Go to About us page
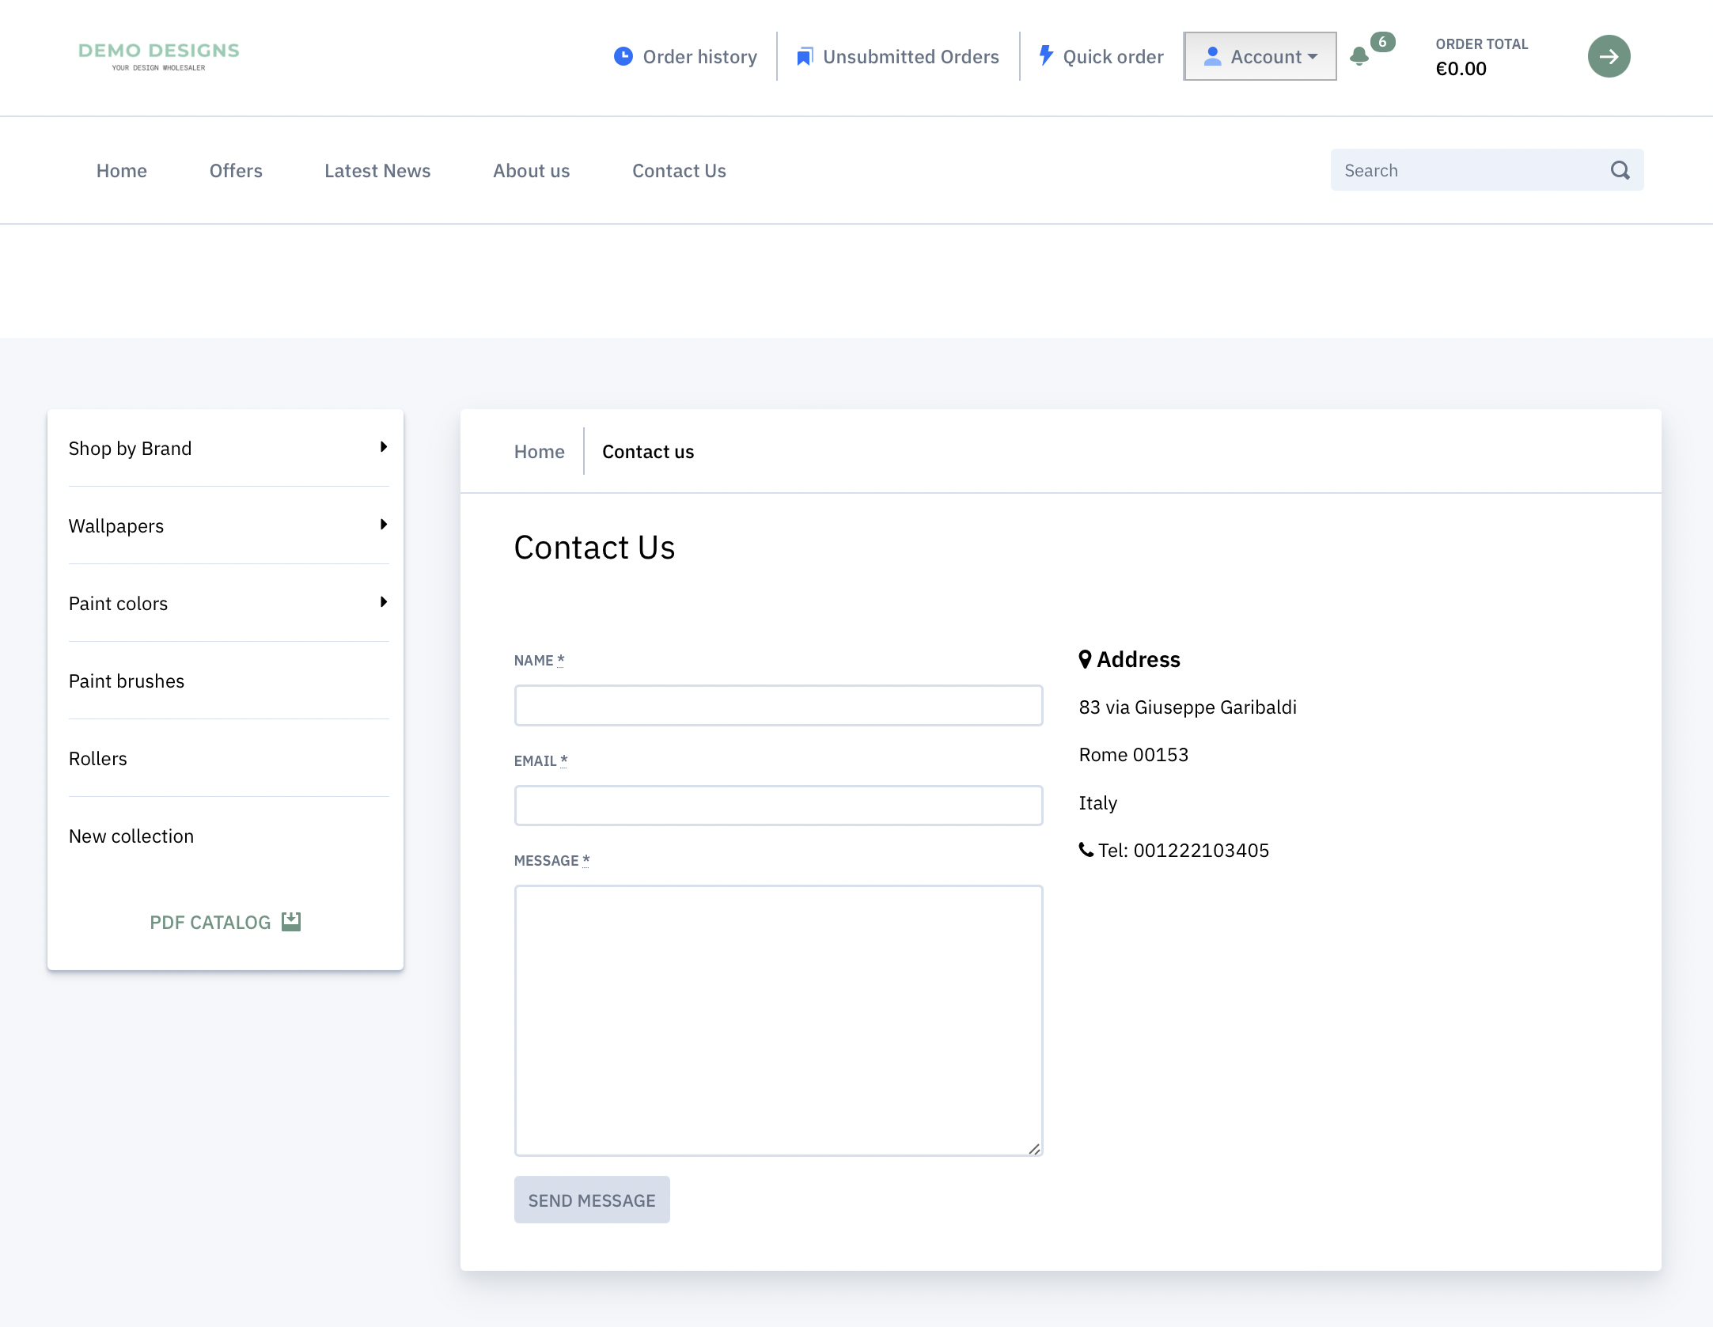 pyautogui.click(x=531, y=171)
